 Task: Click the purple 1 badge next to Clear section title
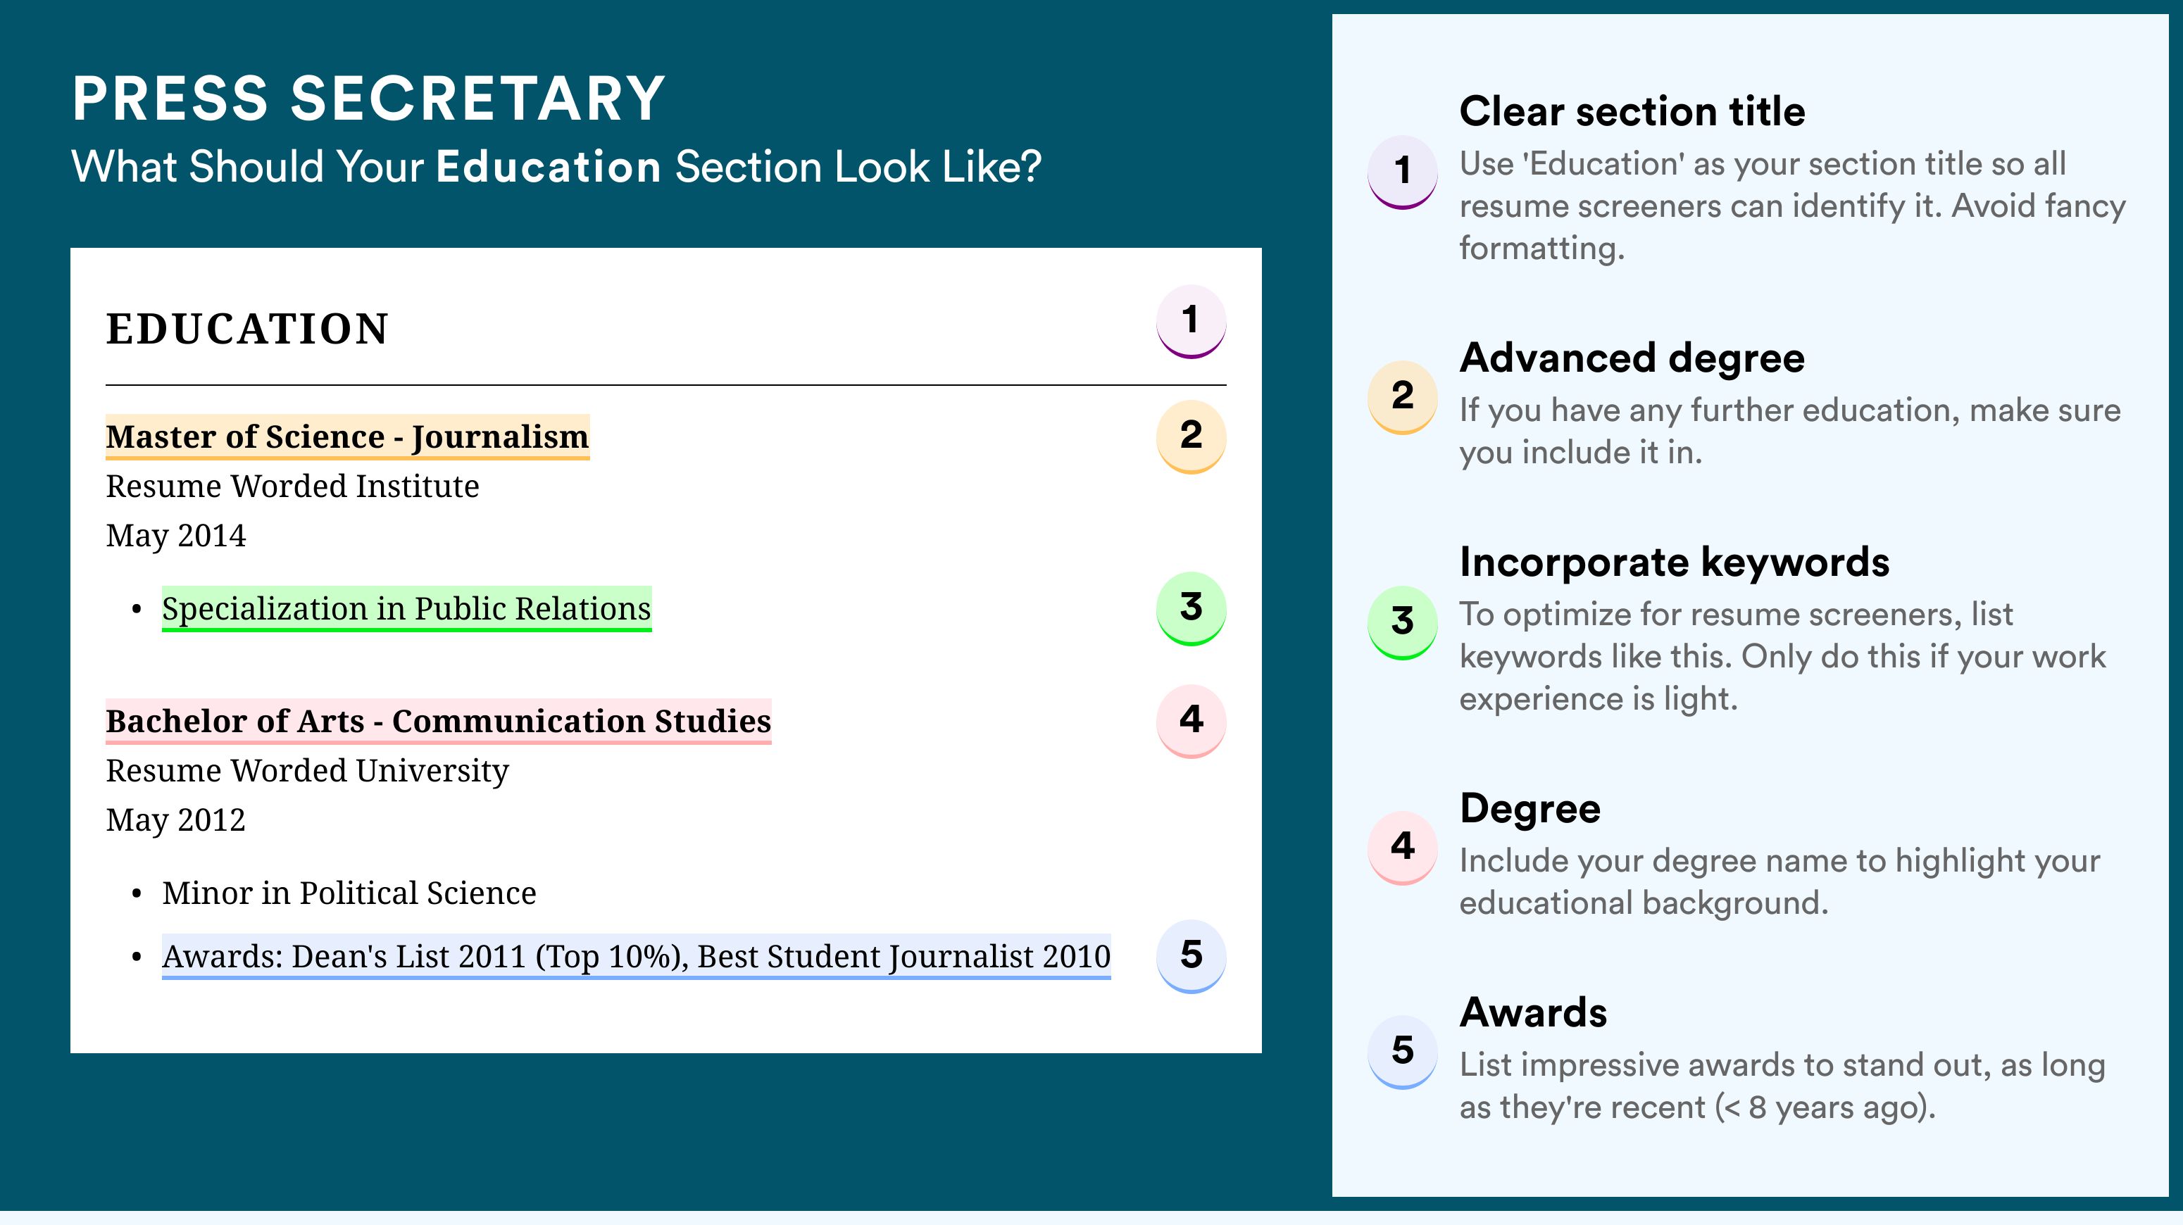tap(1403, 172)
